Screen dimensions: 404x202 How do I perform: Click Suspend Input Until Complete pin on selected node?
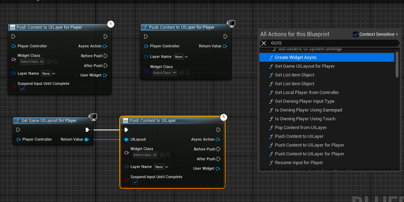click(x=126, y=180)
